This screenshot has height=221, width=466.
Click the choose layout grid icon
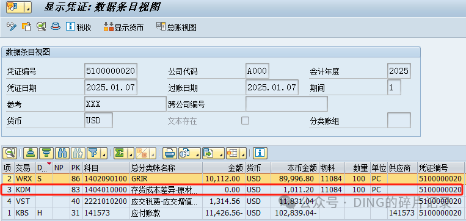click(233, 153)
